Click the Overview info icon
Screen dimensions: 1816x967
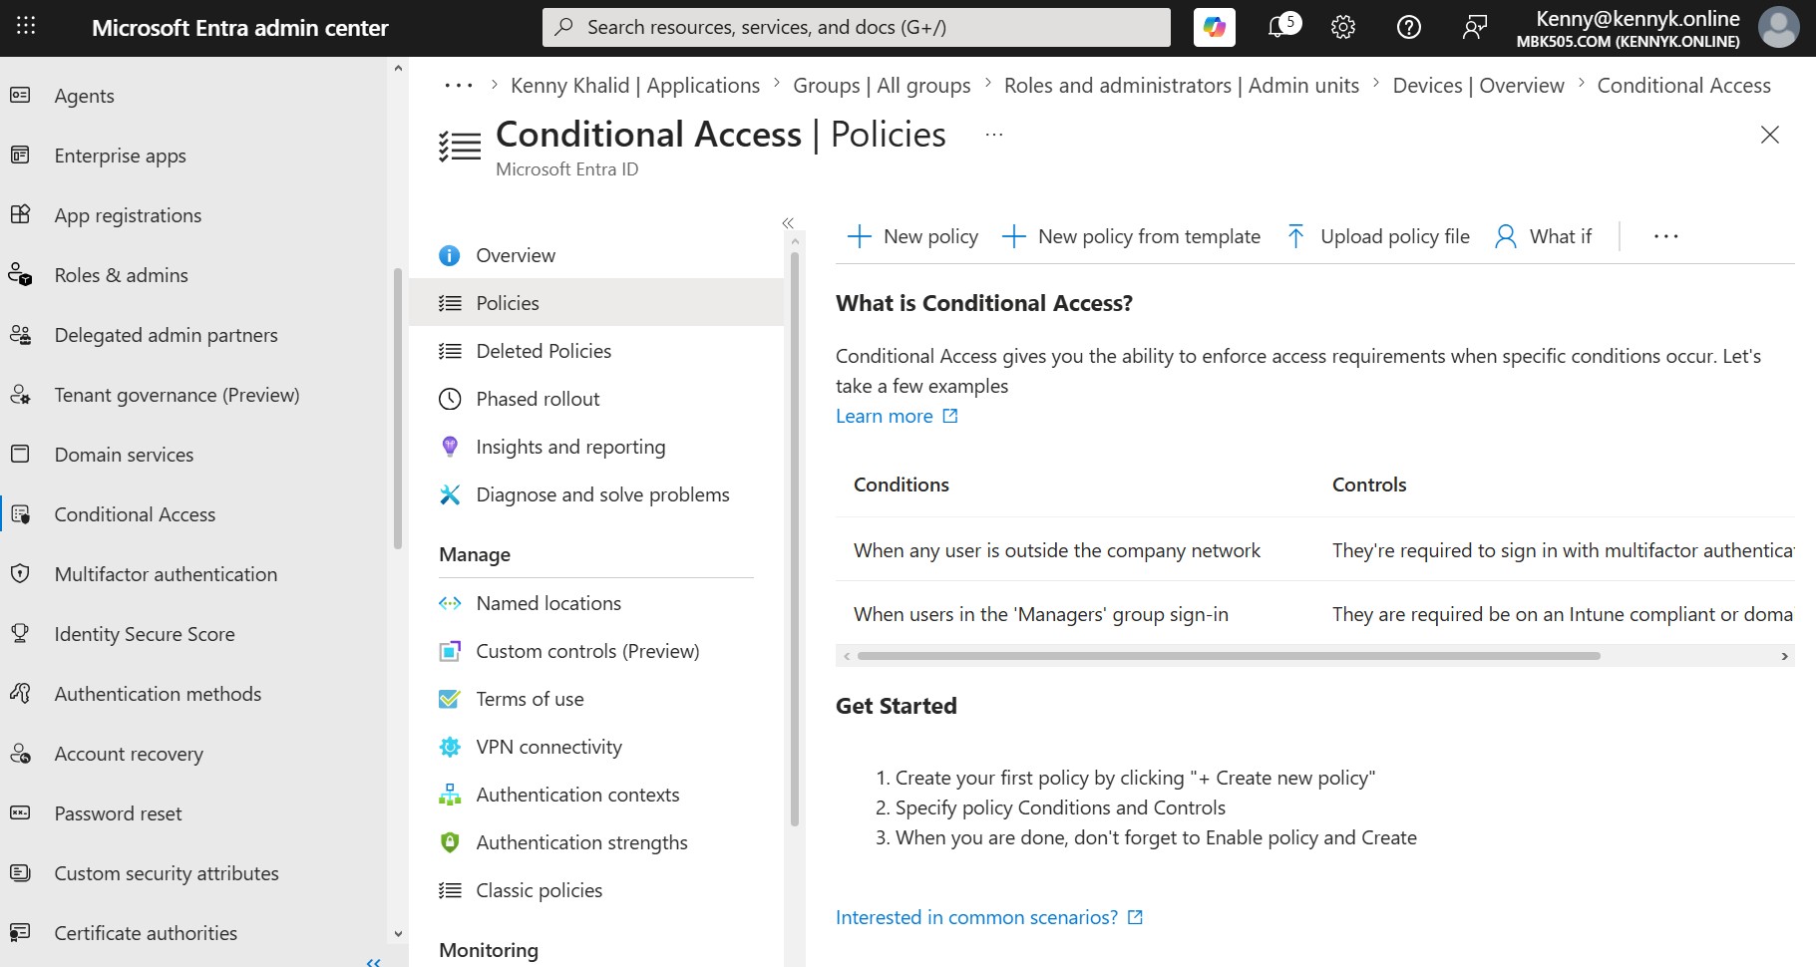point(450,255)
